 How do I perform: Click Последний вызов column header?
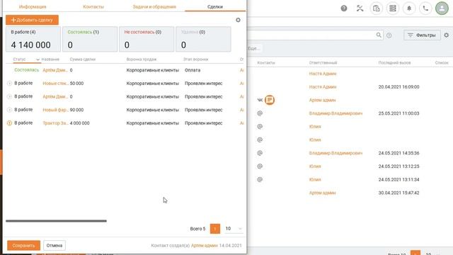coord(394,63)
